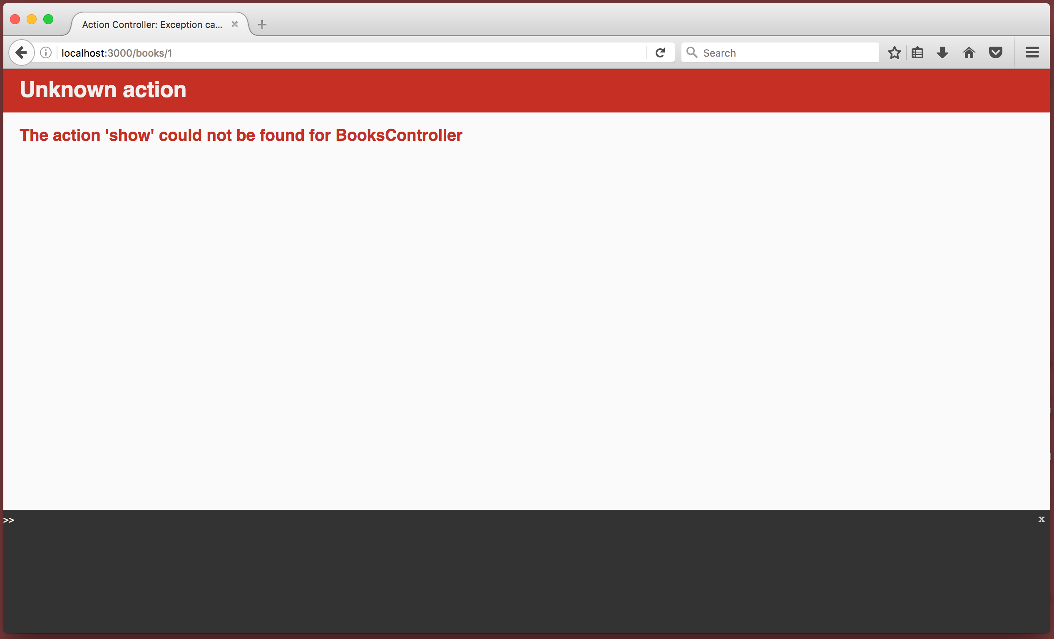
Task: Click the page reload/refresh icon
Action: pyautogui.click(x=660, y=53)
